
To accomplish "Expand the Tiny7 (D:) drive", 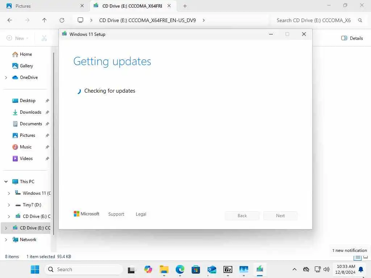I will click(x=9, y=205).
